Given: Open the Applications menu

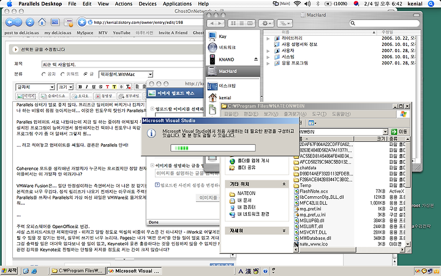Looking at the screenshot, I should pos(177,4).
